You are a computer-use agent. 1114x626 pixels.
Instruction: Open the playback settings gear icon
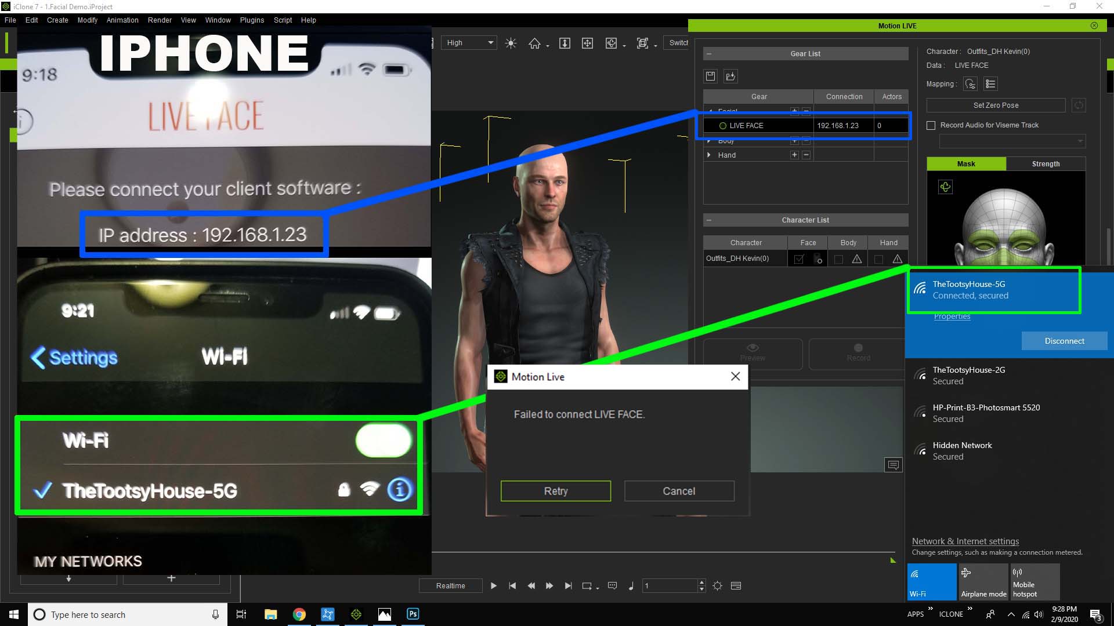717,586
